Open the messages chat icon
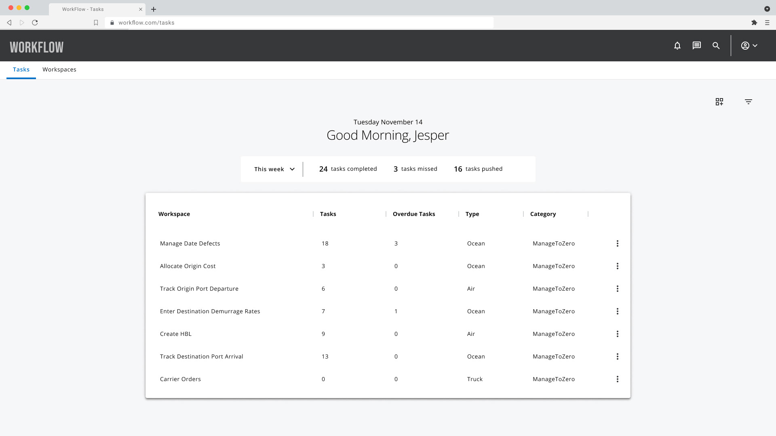The image size is (776, 436). coord(697,46)
